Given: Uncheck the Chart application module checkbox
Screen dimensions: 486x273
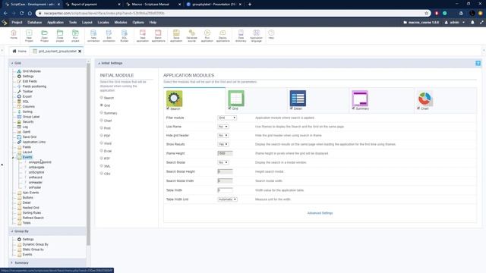Looking at the screenshot, I should [x=418, y=108].
